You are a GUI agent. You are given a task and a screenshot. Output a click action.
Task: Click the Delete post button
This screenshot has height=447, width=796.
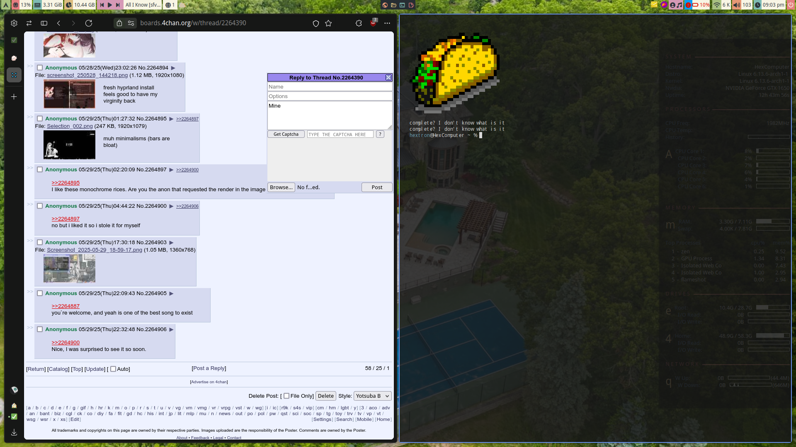[x=326, y=396]
